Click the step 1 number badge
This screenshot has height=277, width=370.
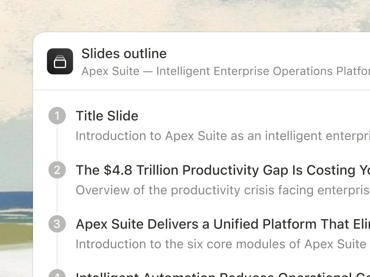point(57,116)
